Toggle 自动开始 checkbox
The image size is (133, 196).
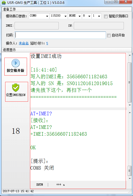pyautogui.click(x=109, y=35)
